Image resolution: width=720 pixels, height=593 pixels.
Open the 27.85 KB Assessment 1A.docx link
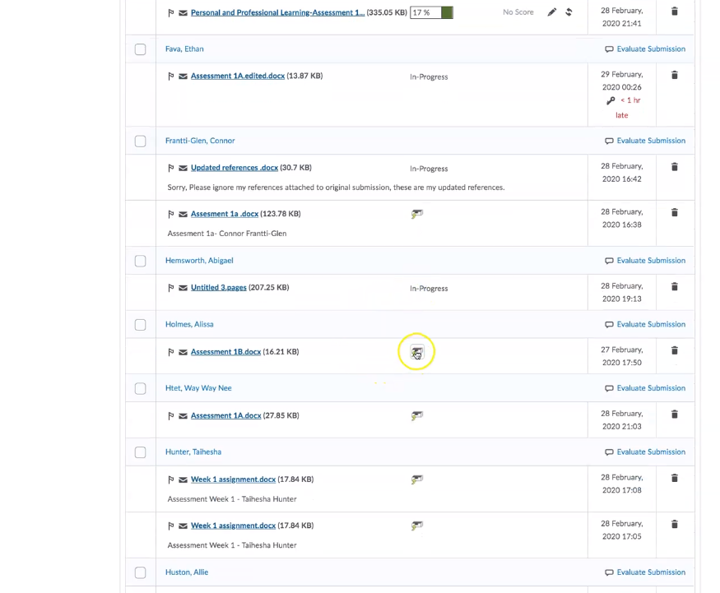coord(226,415)
